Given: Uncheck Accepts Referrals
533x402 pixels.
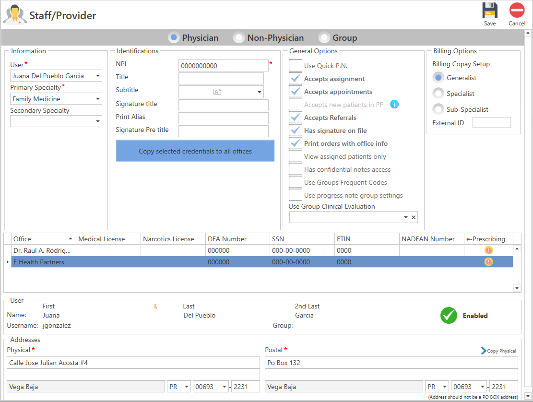Looking at the screenshot, I should [x=296, y=118].
